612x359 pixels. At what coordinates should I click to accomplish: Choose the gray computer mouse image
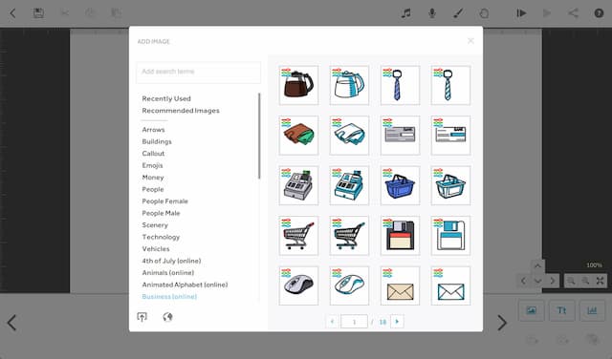click(298, 285)
